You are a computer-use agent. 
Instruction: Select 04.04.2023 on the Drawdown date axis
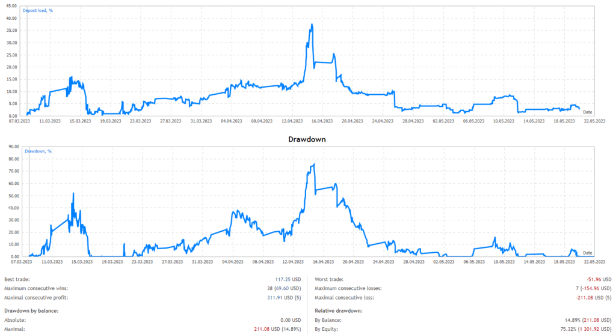[231, 262]
